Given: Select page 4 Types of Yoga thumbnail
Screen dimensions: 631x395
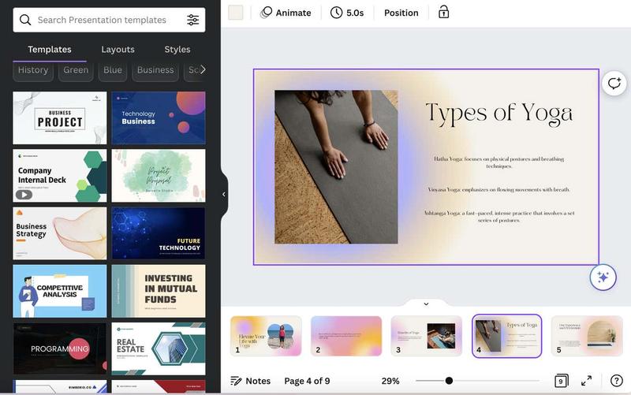Looking at the screenshot, I should [x=506, y=336].
